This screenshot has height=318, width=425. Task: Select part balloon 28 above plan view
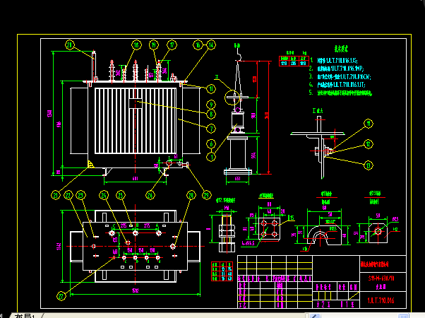191,195
